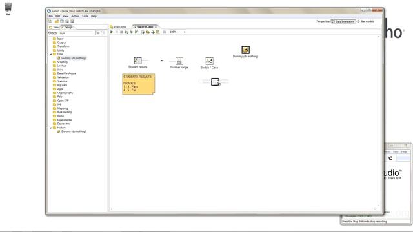Select the Dummy step on canvas

[245, 50]
